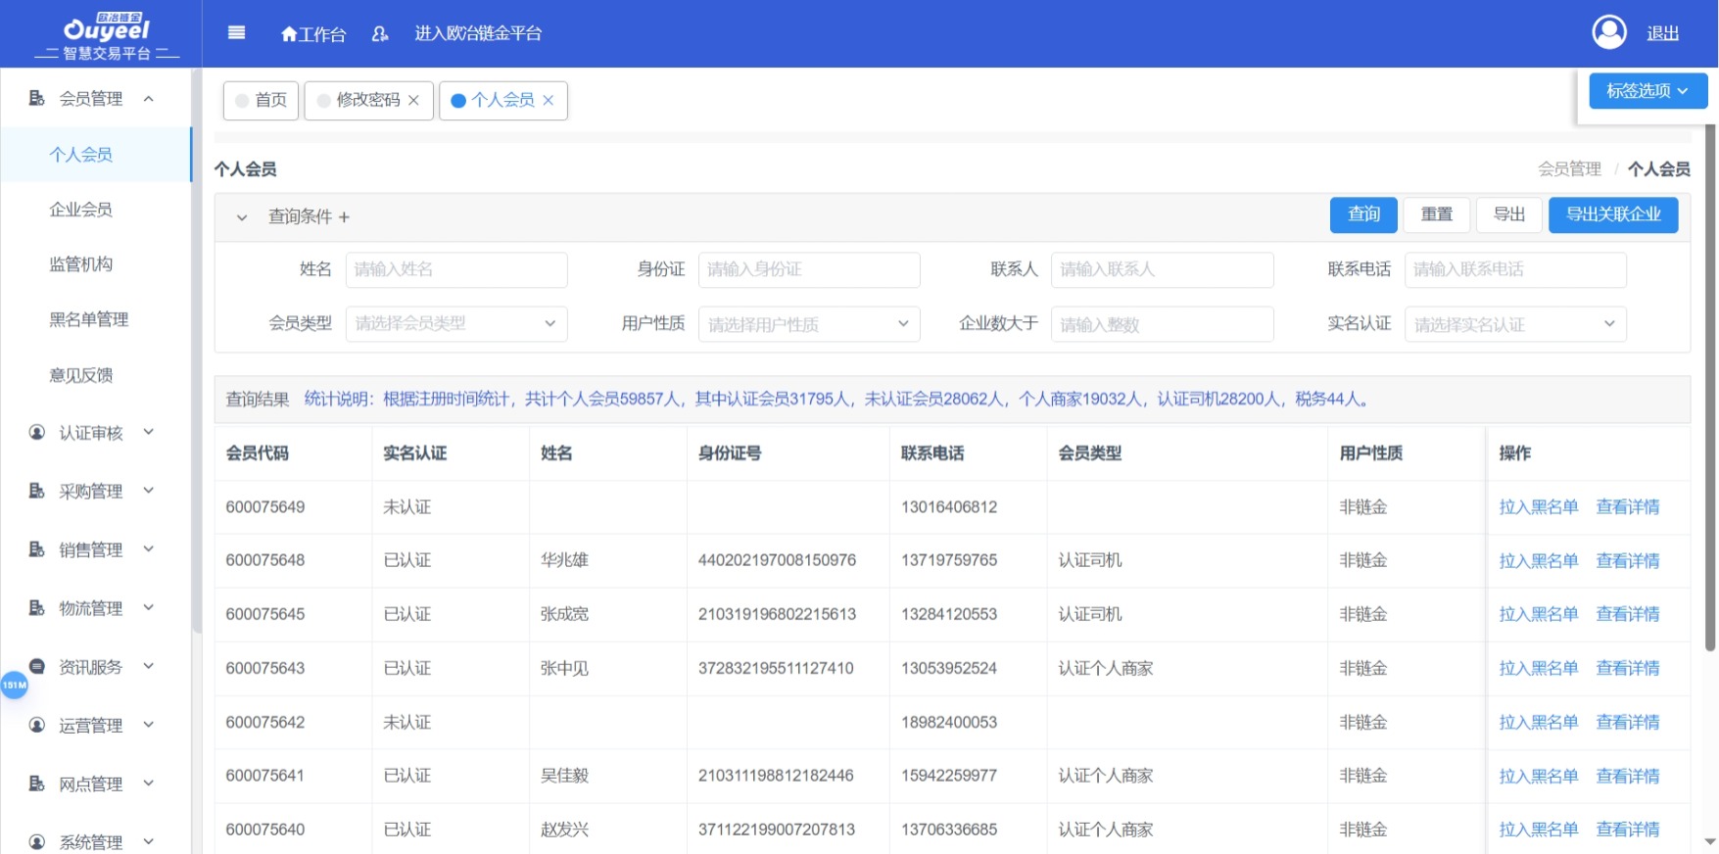Screen dimensions: 1719x854
Task: Focus the 企业数大于 input field
Action: (1163, 324)
